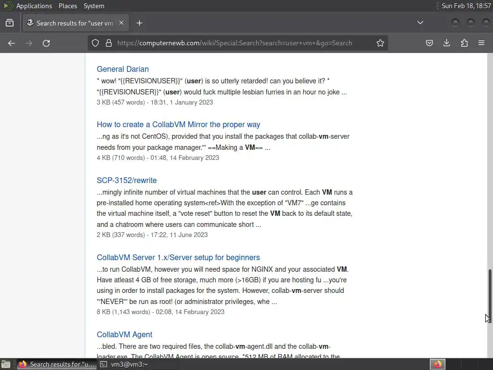Open the General Darian result
Screen dimensions: 493x370
click(x=123, y=69)
